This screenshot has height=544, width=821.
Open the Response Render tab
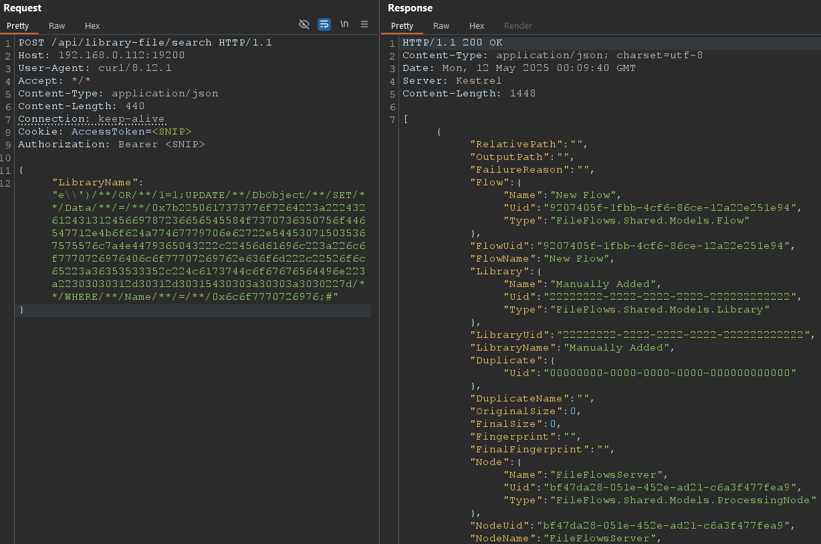click(518, 25)
